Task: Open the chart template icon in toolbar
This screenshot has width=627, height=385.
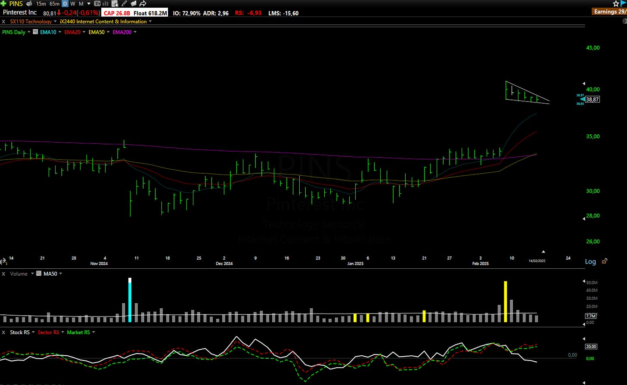Action: pos(97,3)
